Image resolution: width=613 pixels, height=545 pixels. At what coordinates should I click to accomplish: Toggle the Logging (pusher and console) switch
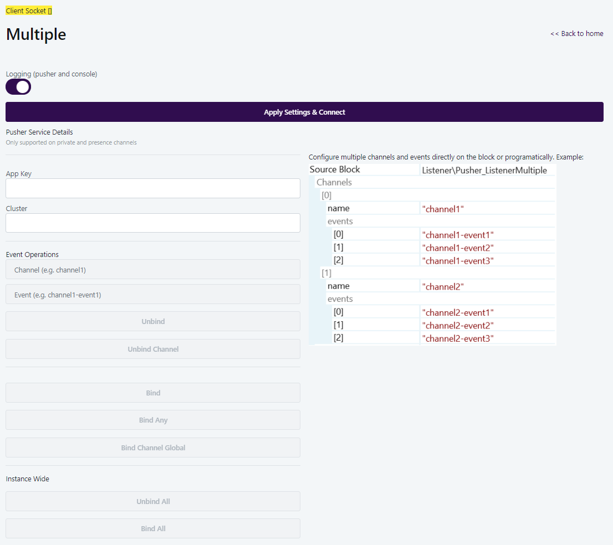coord(18,86)
